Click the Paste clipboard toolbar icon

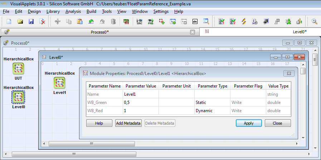tap(80, 21)
